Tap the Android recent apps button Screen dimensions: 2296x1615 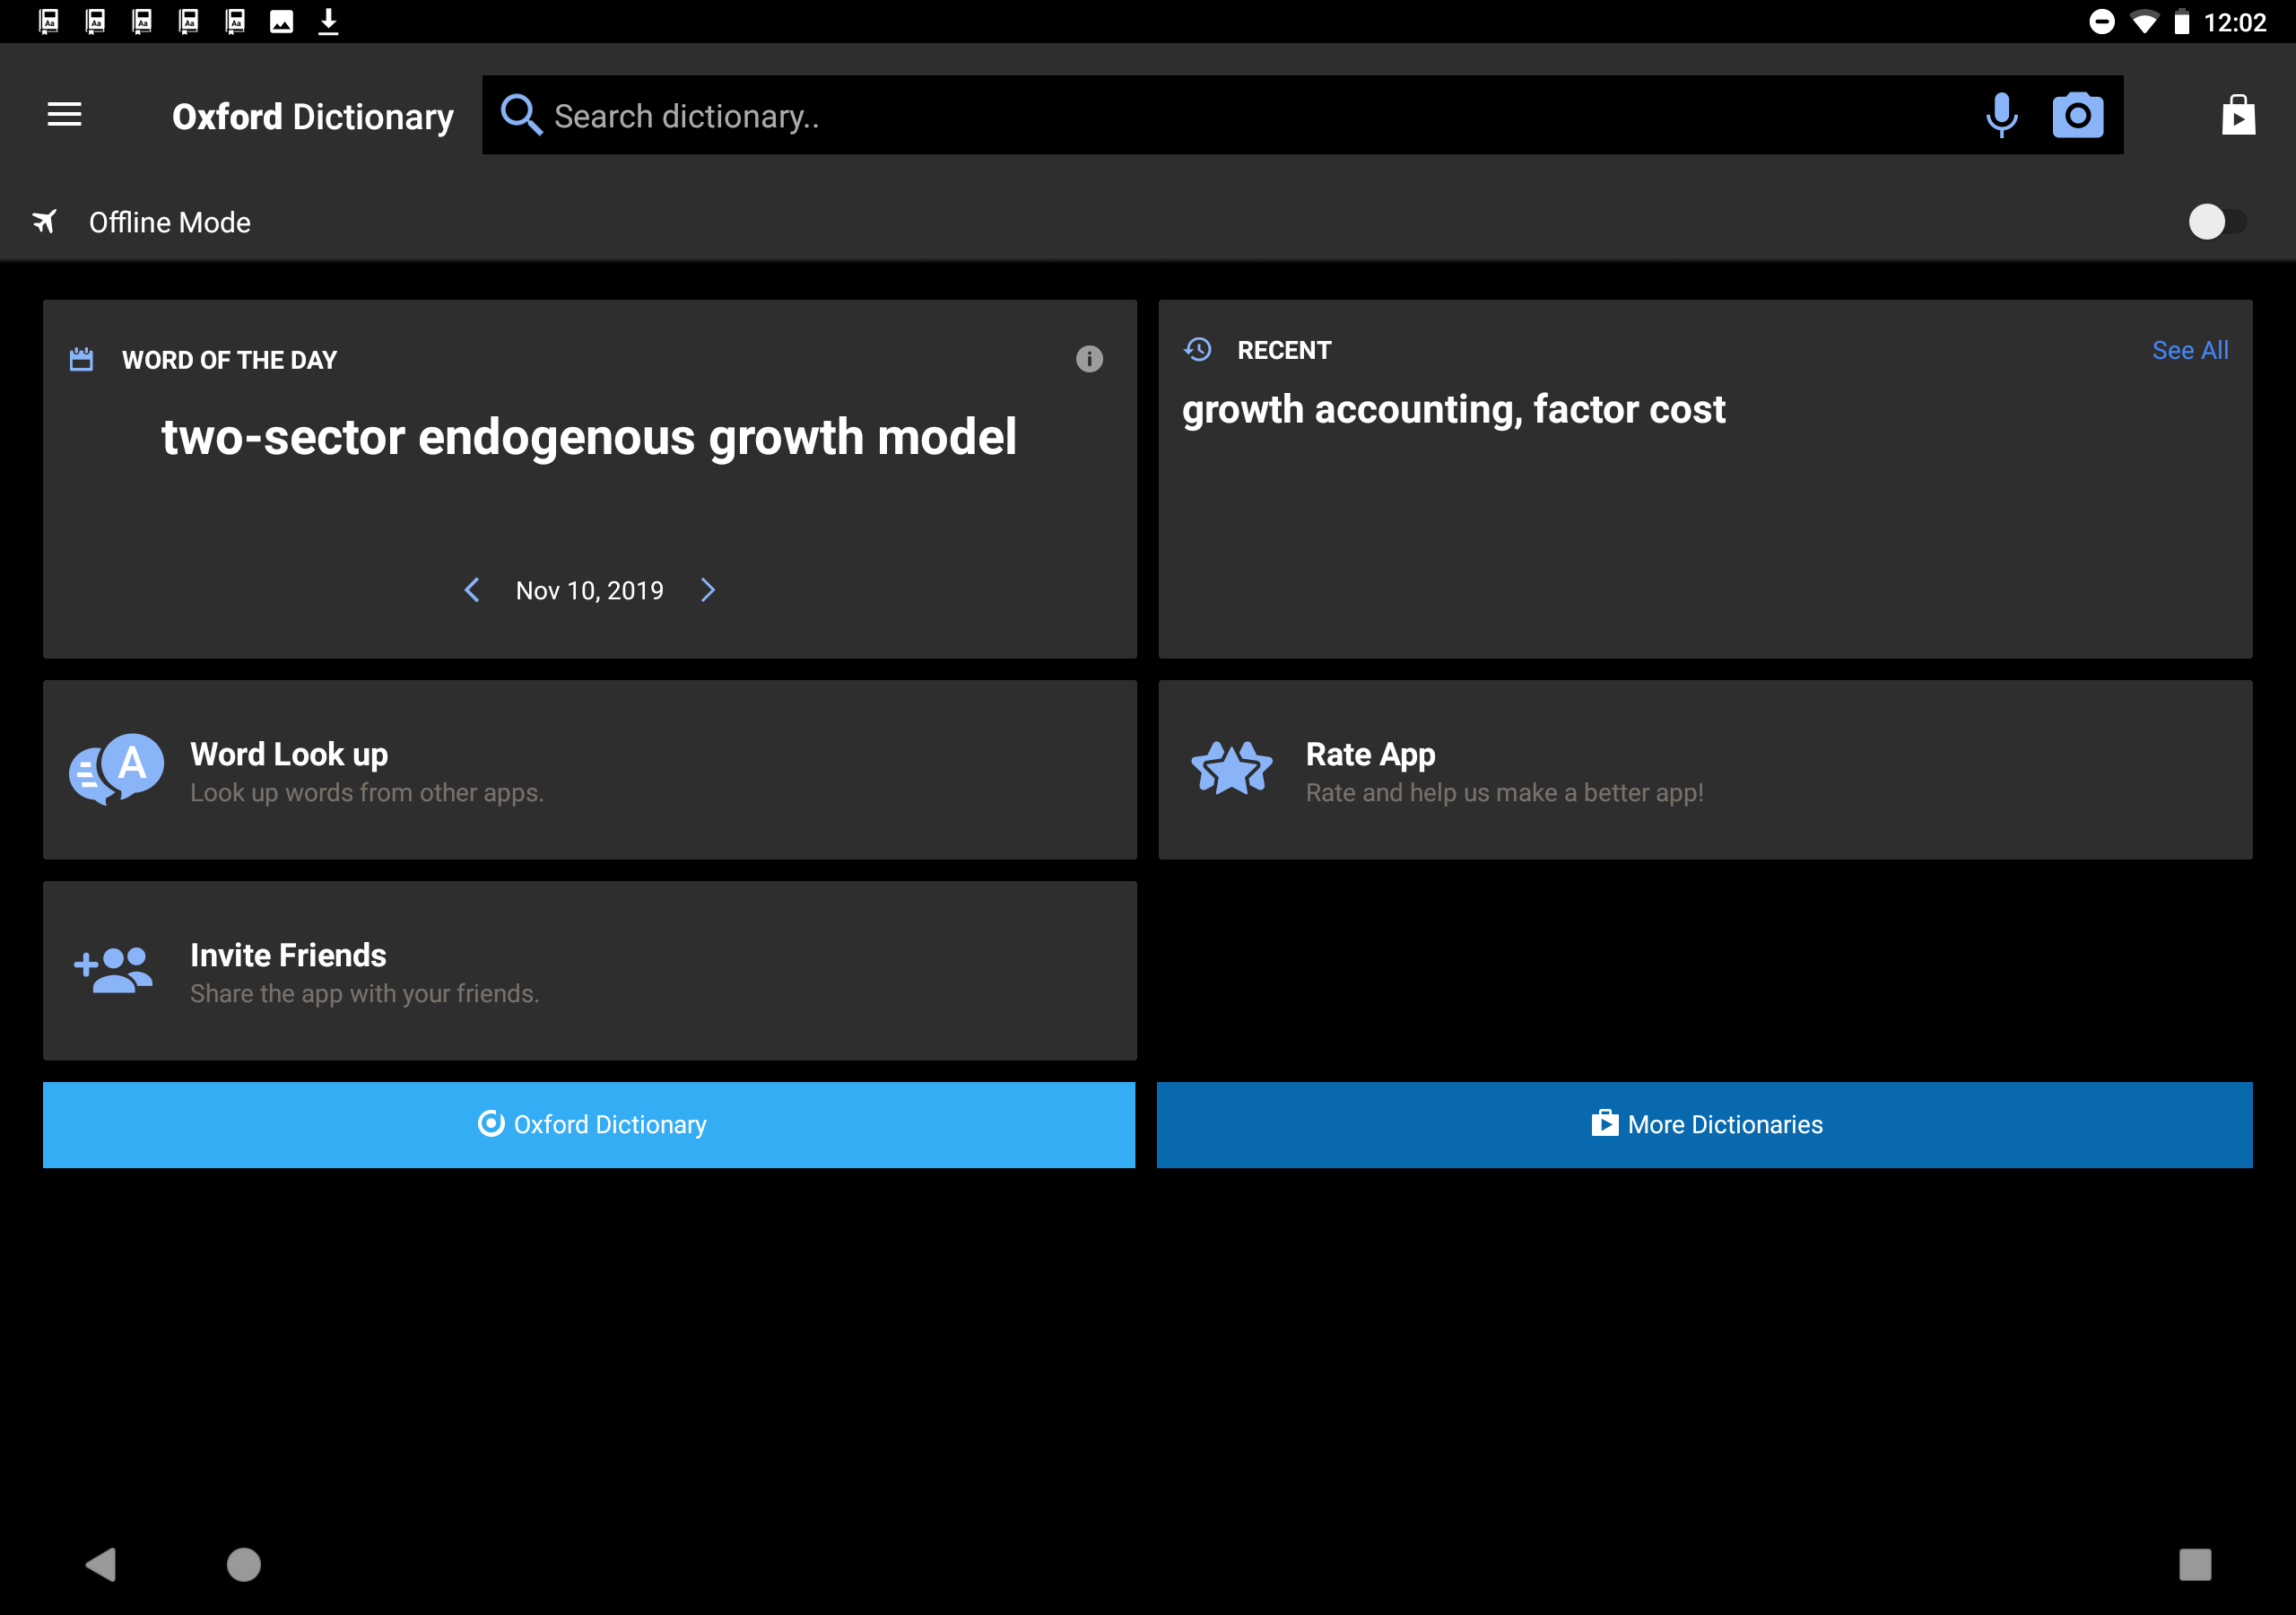2195,1564
